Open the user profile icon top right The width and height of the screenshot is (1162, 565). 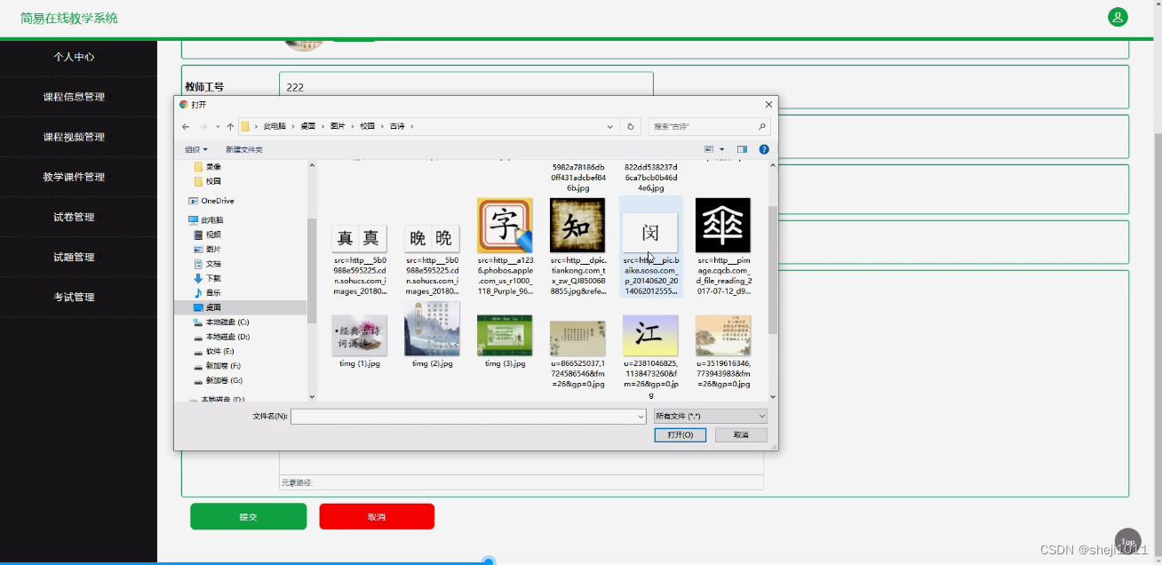[x=1118, y=17]
